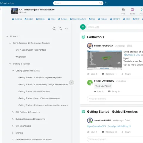Like the Earthworks post
Image resolution: width=143 pixels, height=143 pixels.
pyautogui.click(x=92, y=74)
